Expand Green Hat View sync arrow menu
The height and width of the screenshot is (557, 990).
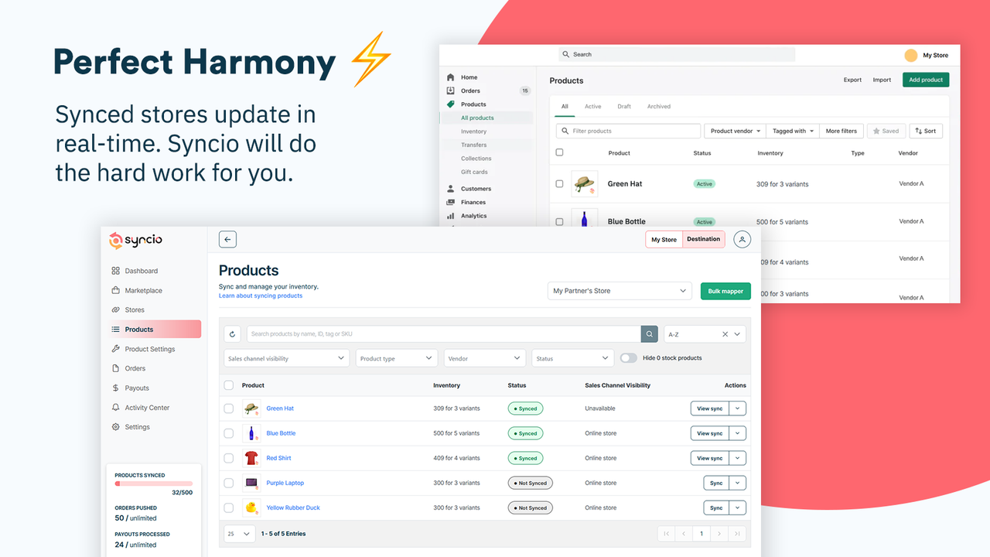pyautogui.click(x=738, y=408)
